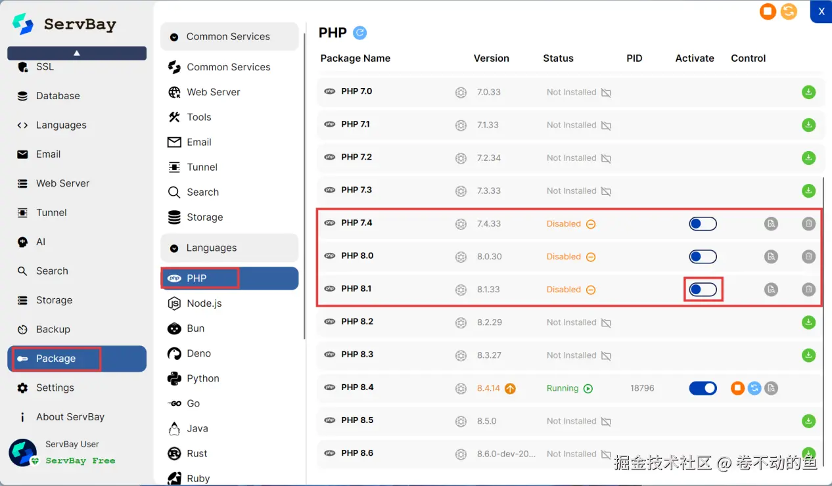Open settings gear for PHP 8.6

pyautogui.click(x=461, y=454)
